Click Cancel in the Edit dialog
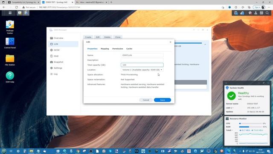 (x=146, y=100)
